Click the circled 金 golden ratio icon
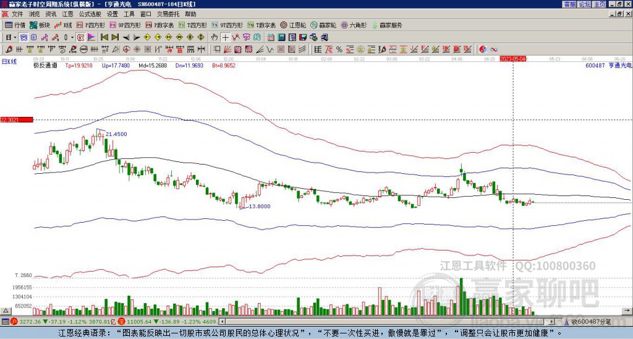This screenshot has width=633, height=339. pos(360,49)
